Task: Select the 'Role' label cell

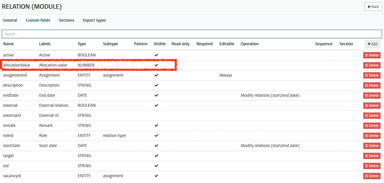Action: click(43, 135)
